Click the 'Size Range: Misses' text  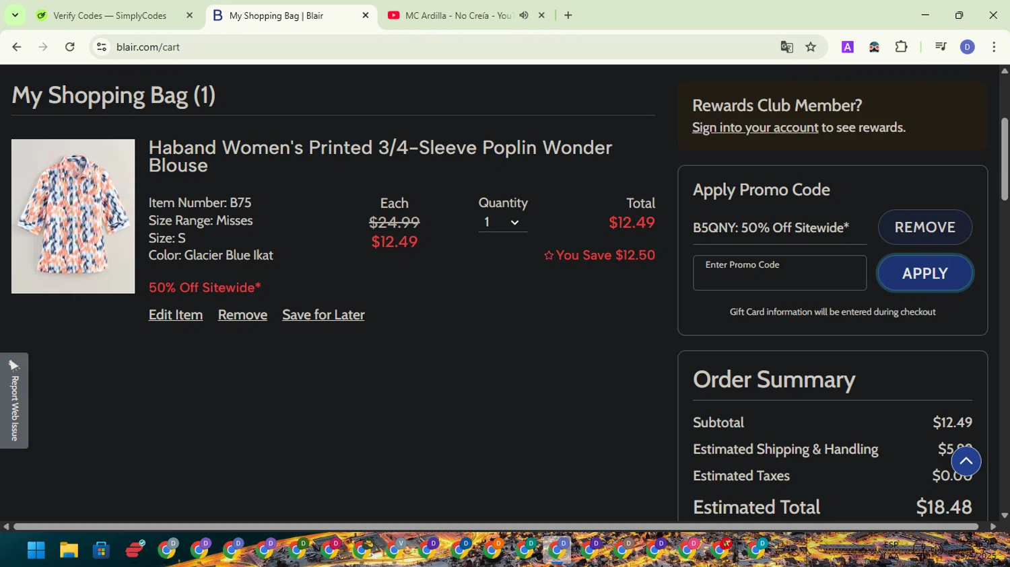[201, 221]
